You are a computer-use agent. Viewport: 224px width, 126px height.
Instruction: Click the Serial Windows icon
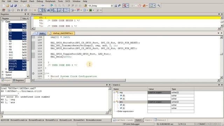[x=72, y=10]
